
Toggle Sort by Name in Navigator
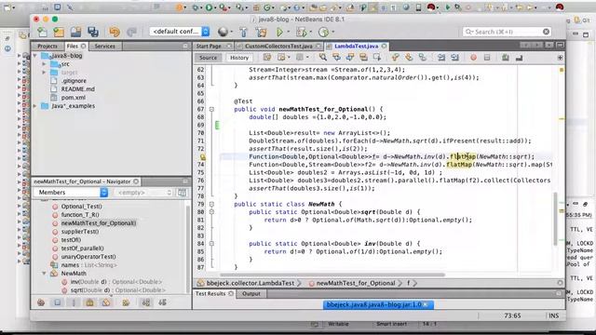click(146, 302)
